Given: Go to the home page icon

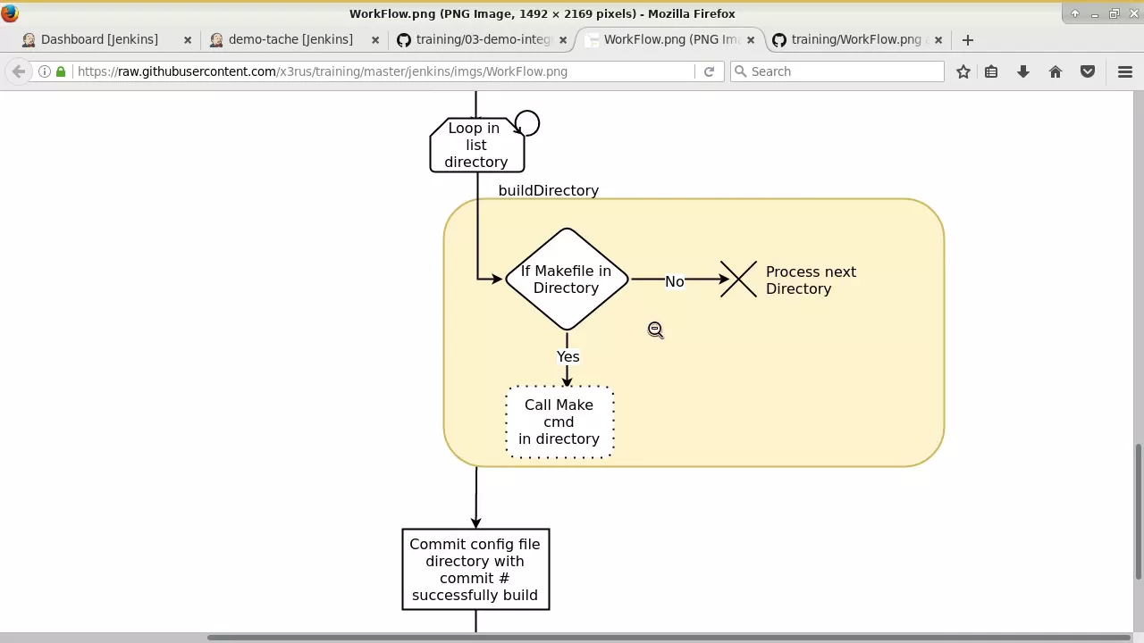Looking at the screenshot, I should [1056, 71].
